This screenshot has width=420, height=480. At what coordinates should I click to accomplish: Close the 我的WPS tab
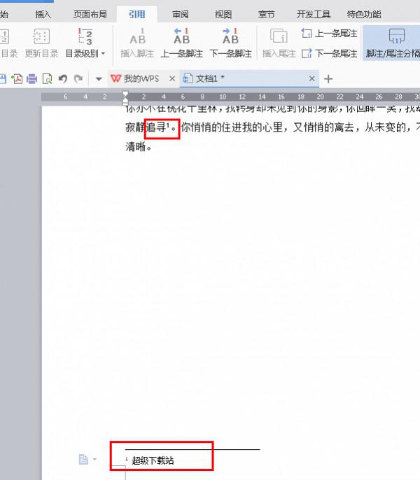point(172,79)
